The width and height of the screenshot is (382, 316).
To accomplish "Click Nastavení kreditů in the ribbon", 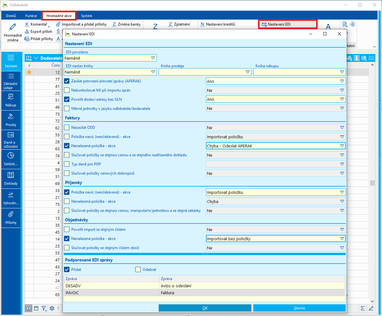I will (218, 24).
